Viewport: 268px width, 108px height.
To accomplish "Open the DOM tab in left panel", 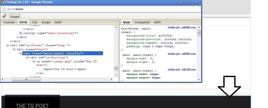I will click(x=58, y=22).
